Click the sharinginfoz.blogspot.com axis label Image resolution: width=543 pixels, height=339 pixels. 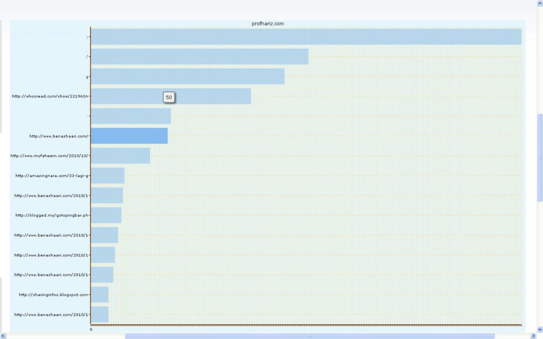(54, 295)
